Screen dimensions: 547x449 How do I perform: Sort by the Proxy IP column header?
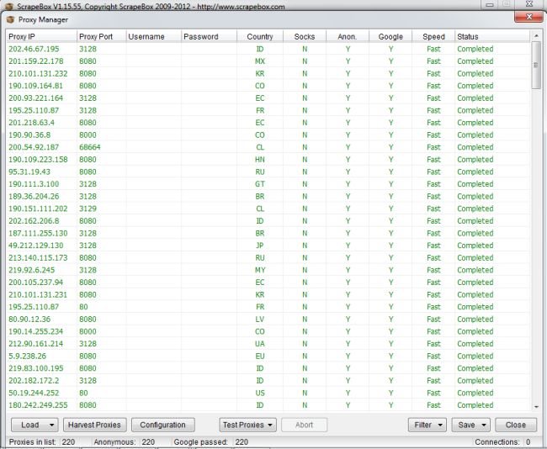point(41,37)
